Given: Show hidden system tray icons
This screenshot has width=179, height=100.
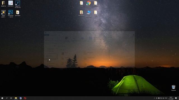Looking at the screenshot, I should (x=154, y=98).
